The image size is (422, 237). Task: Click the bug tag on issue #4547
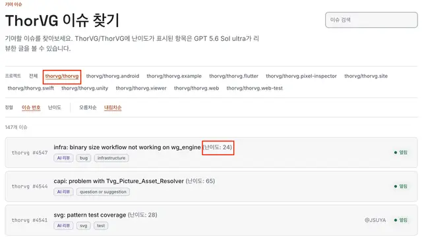[84, 158]
